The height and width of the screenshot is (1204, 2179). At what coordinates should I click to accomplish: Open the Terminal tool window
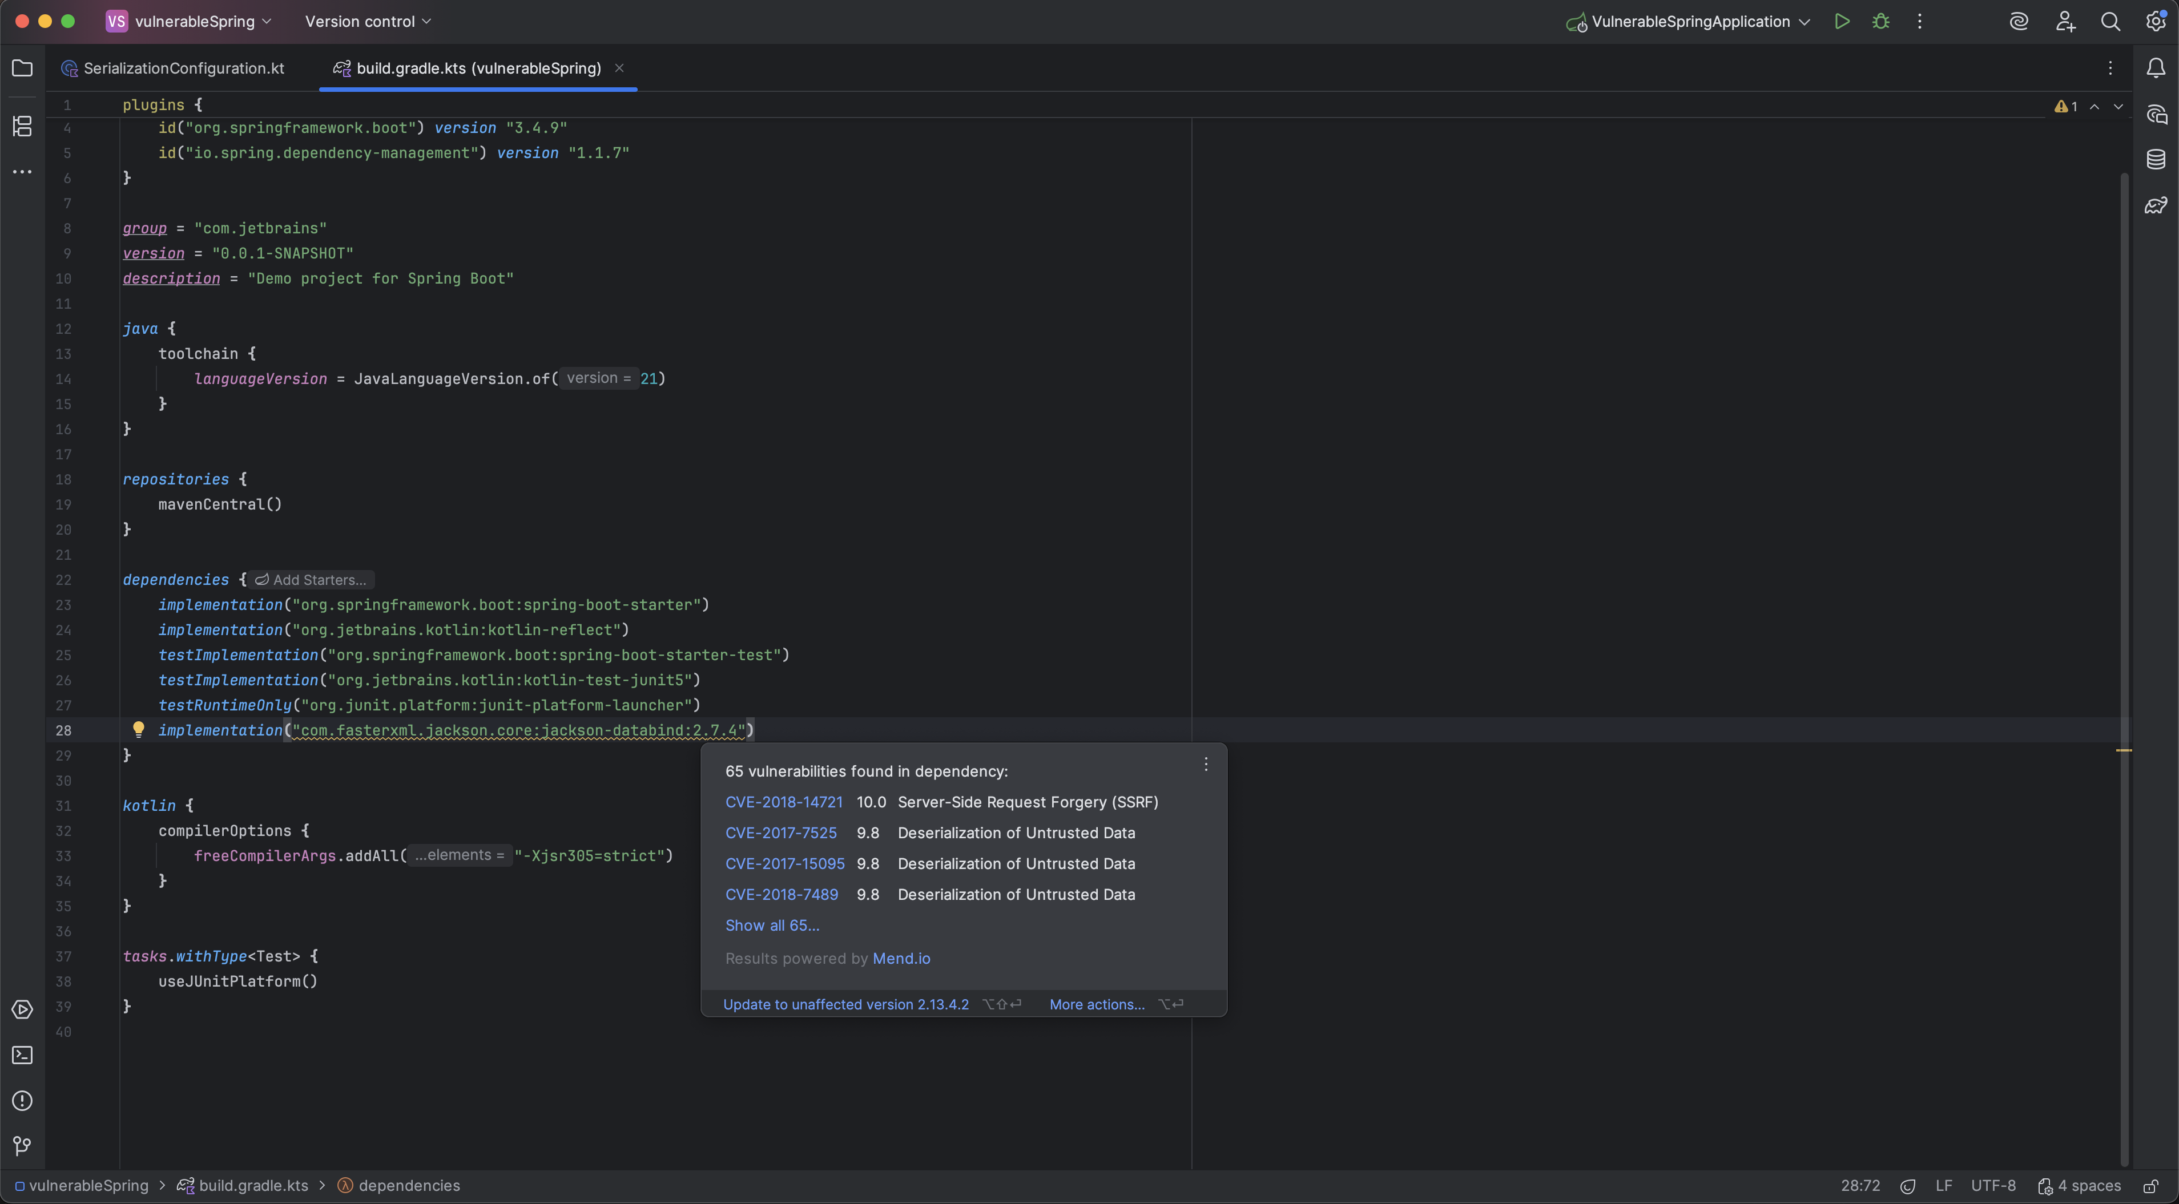coord(23,1055)
